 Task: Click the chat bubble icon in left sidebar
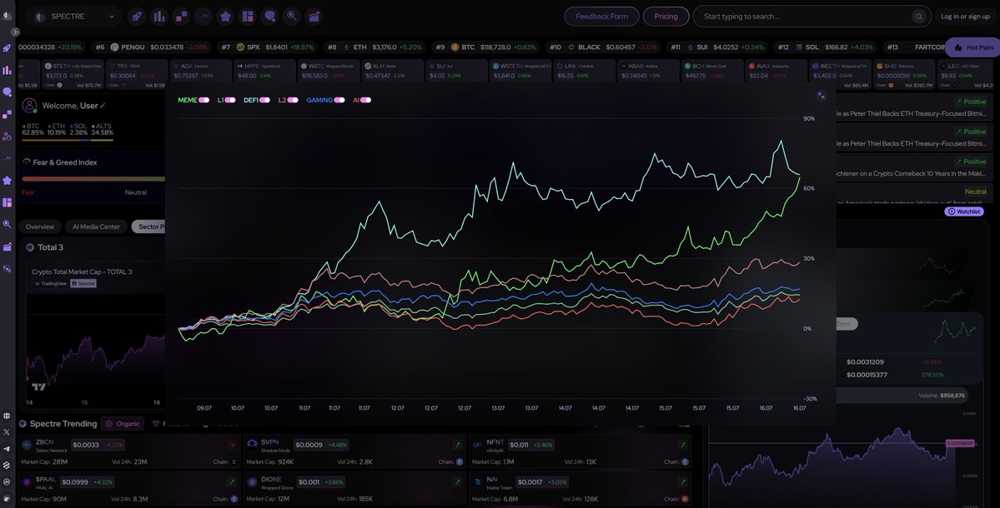pyautogui.click(x=7, y=92)
